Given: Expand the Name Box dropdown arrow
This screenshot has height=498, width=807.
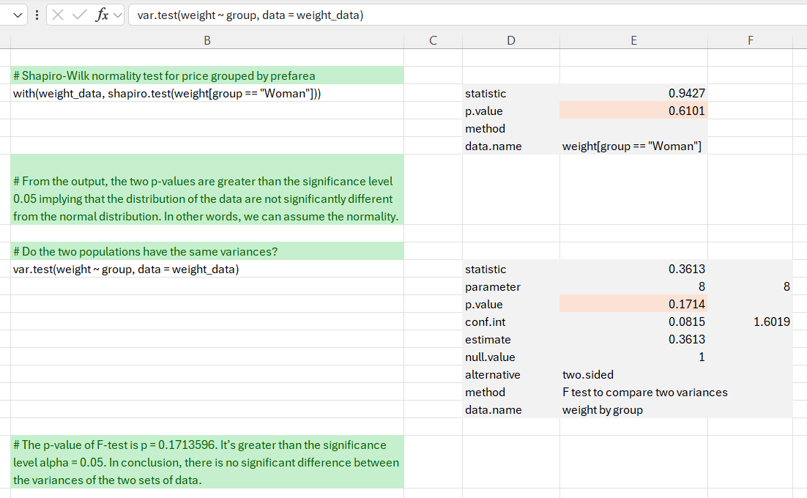Looking at the screenshot, I should click(x=18, y=15).
